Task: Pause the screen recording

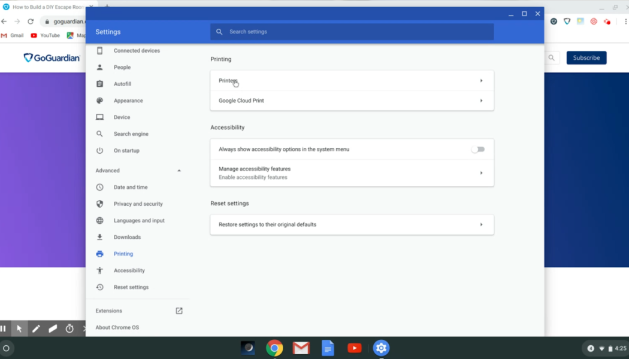Action: (x=4, y=328)
